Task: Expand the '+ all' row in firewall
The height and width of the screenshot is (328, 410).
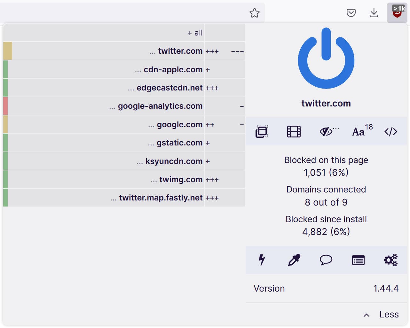Action: pos(195,33)
